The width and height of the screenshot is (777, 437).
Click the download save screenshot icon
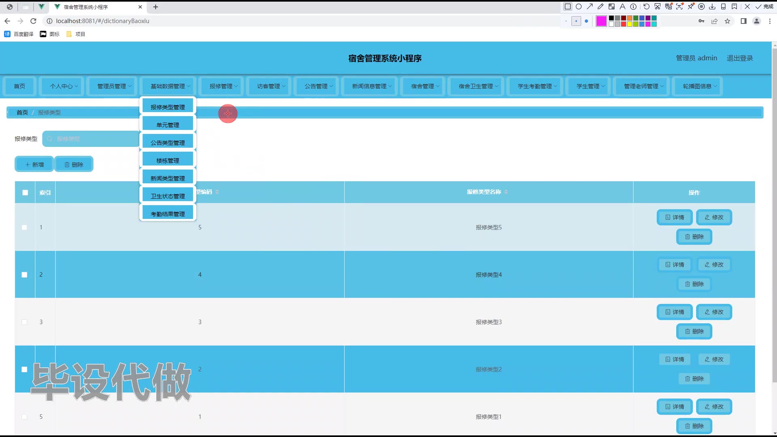[x=712, y=6]
